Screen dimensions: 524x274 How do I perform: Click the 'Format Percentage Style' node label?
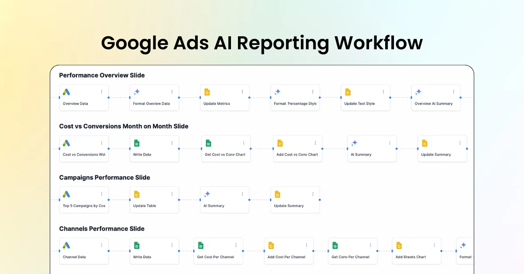295,104
